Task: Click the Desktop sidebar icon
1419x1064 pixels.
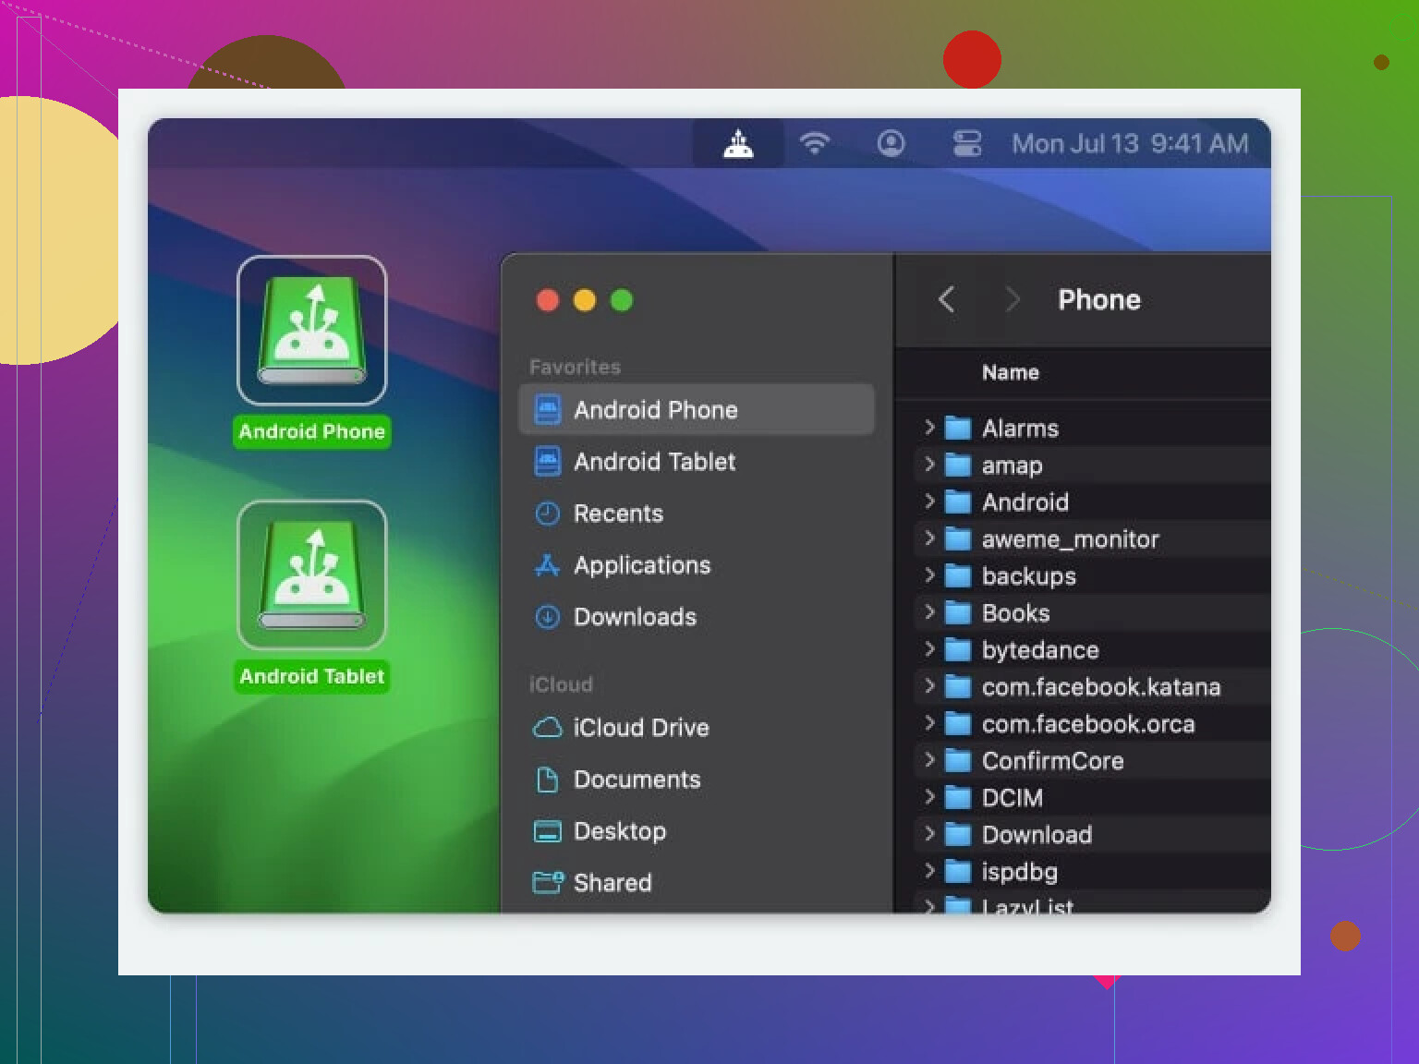Action: tap(548, 831)
